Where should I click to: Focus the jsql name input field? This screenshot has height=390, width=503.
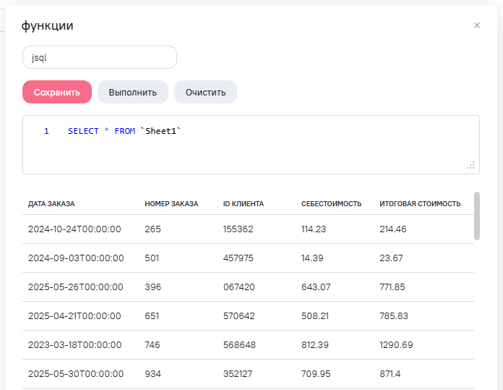click(x=100, y=57)
